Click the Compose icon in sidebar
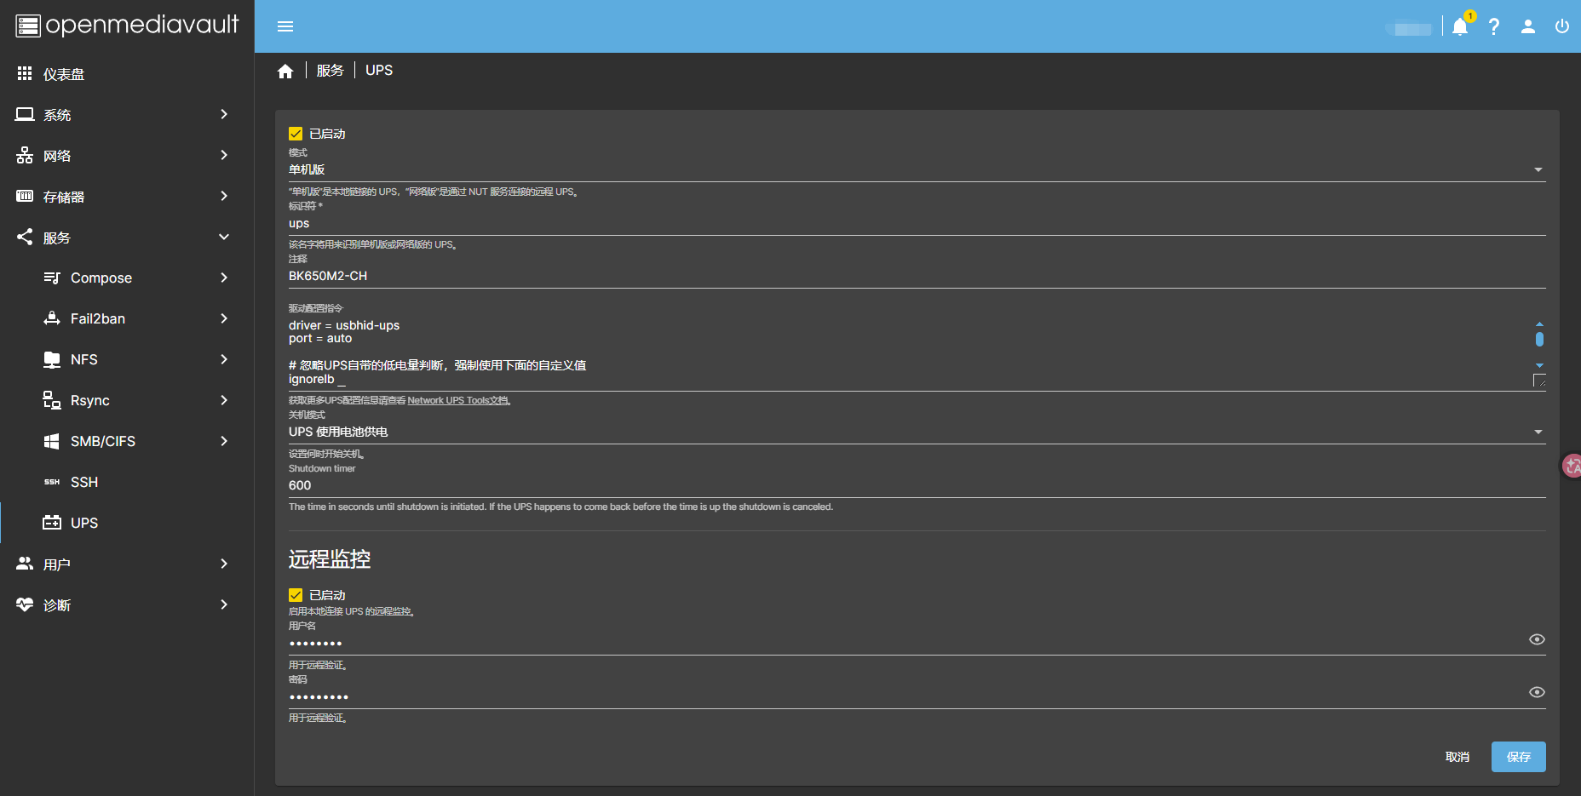The height and width of the screenshot is (796, 1581). click(52, 278)
